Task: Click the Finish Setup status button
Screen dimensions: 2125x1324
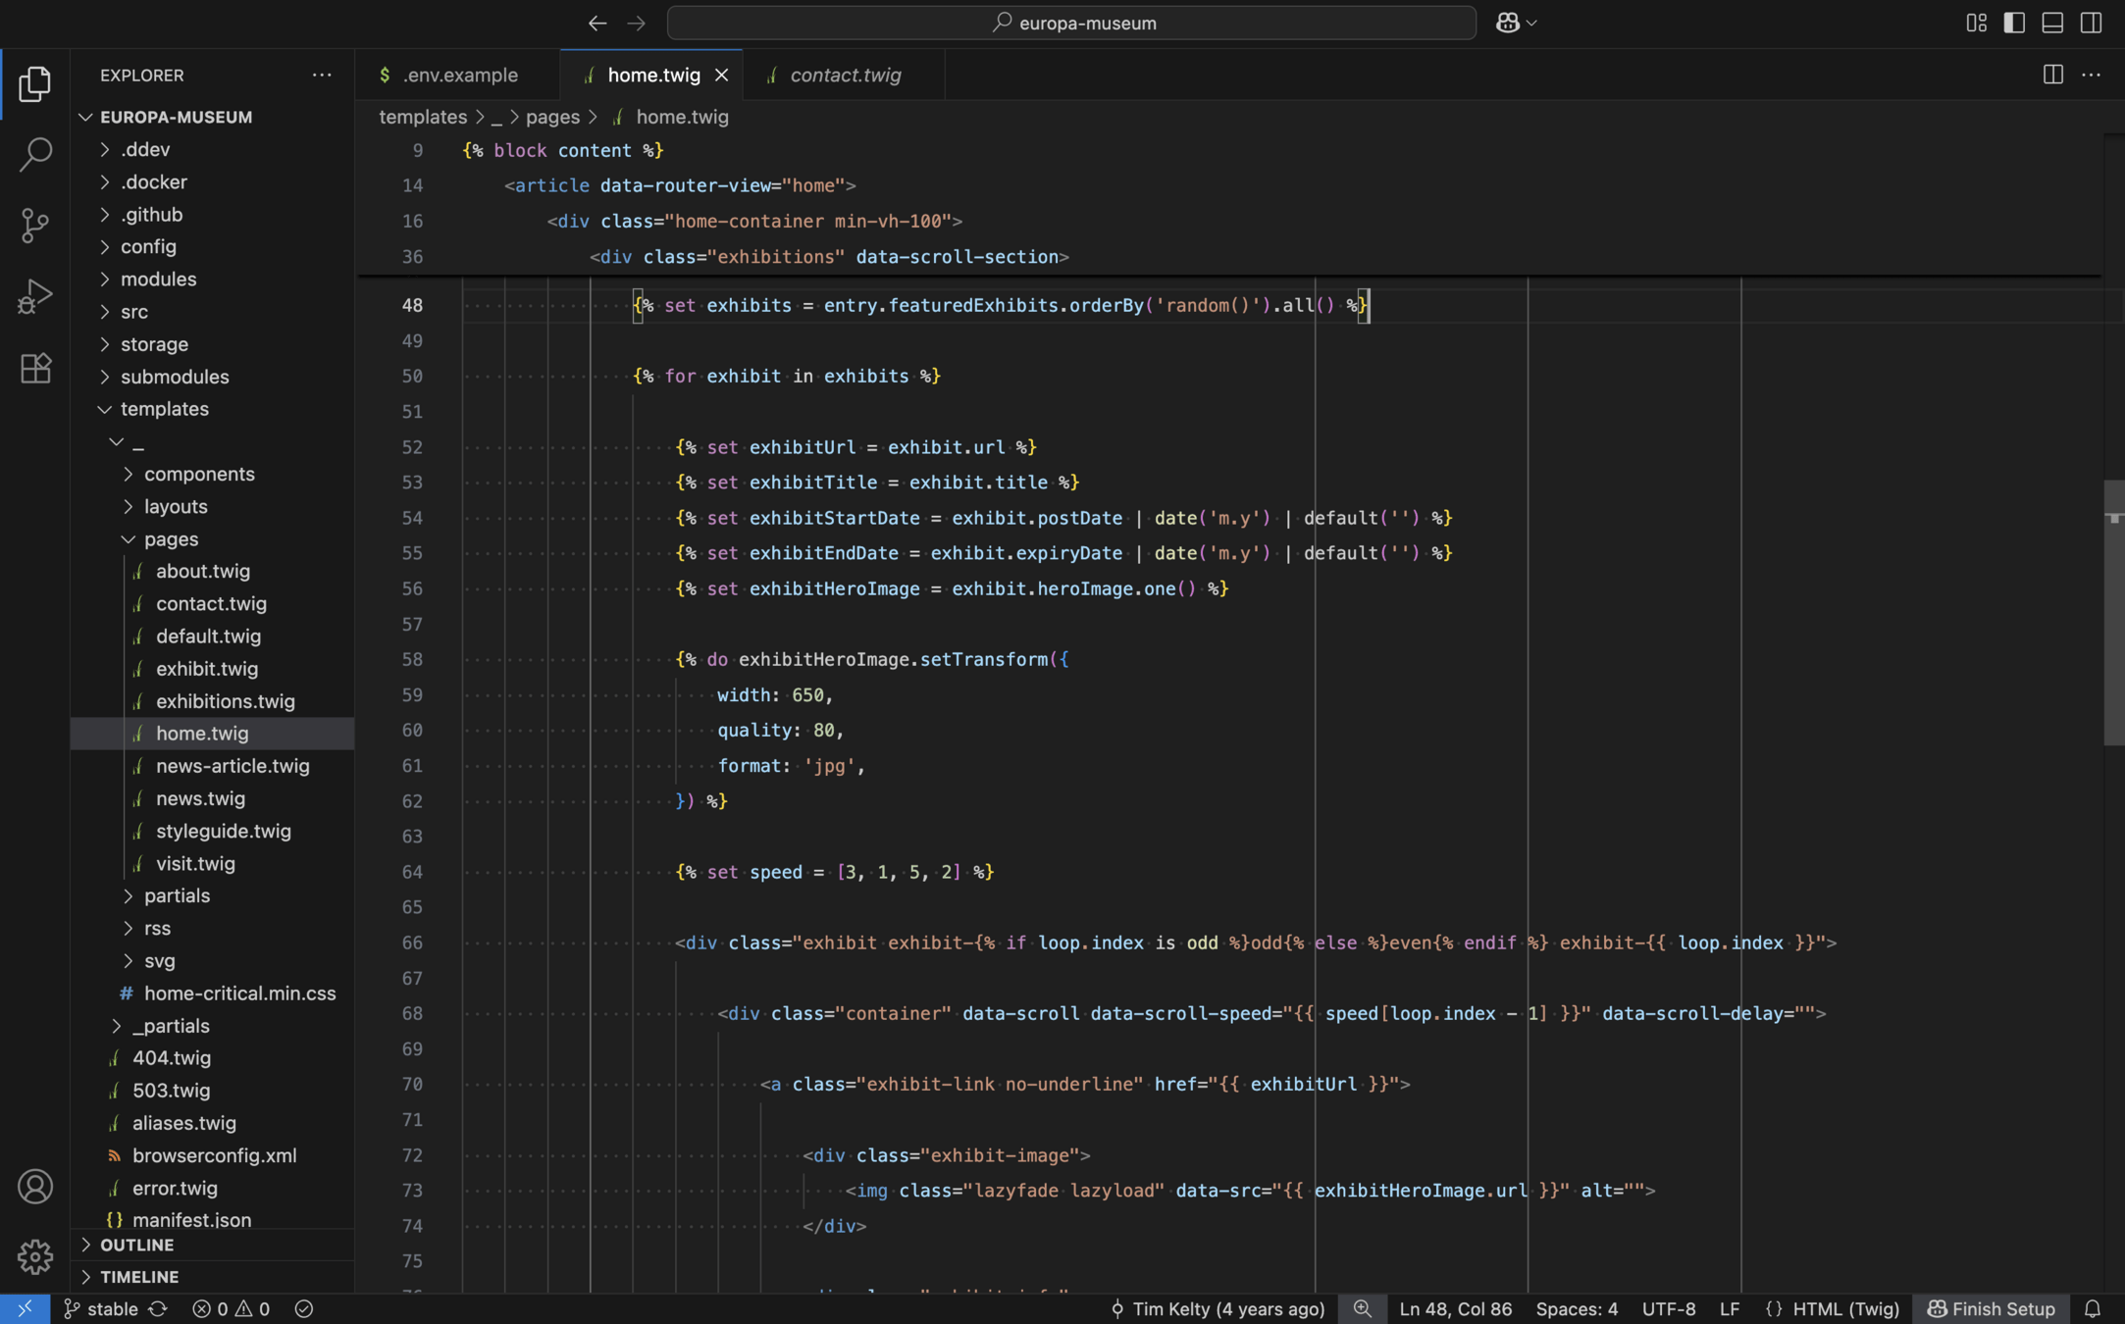Action: [x=1991, y=1308]
